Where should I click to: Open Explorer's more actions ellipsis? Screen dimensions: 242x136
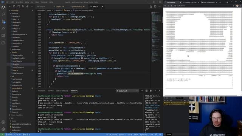click(x=32, y=6)
